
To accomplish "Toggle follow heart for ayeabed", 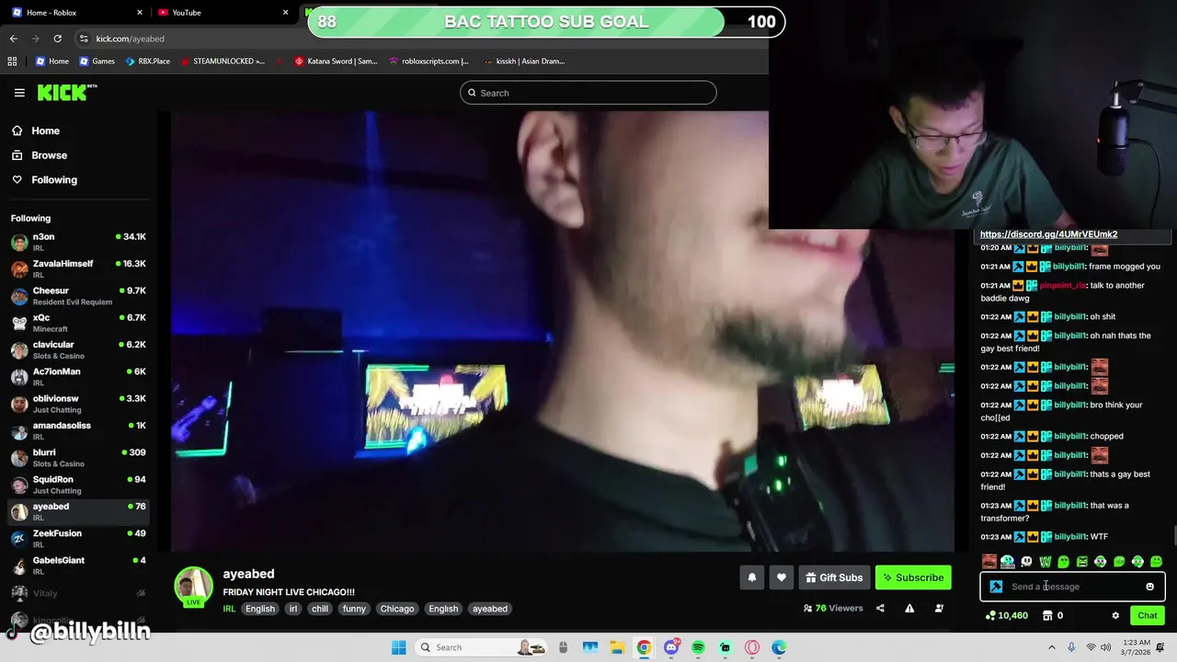I will (782, 577).
